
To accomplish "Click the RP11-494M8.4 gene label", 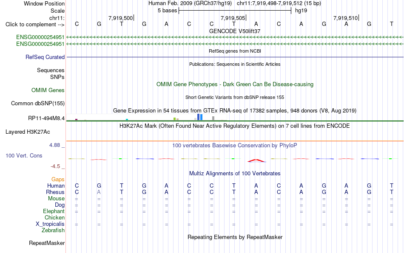I will 46,118.
